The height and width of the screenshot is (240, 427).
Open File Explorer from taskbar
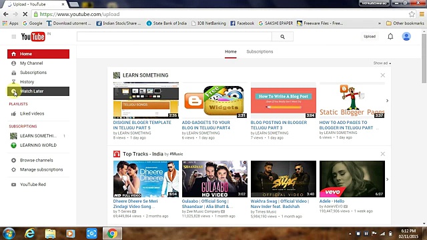point(50,233)
